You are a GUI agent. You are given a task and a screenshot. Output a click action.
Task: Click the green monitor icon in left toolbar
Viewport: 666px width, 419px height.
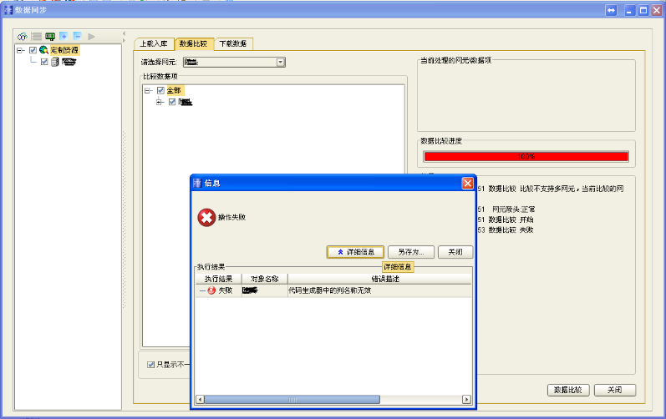50,37
